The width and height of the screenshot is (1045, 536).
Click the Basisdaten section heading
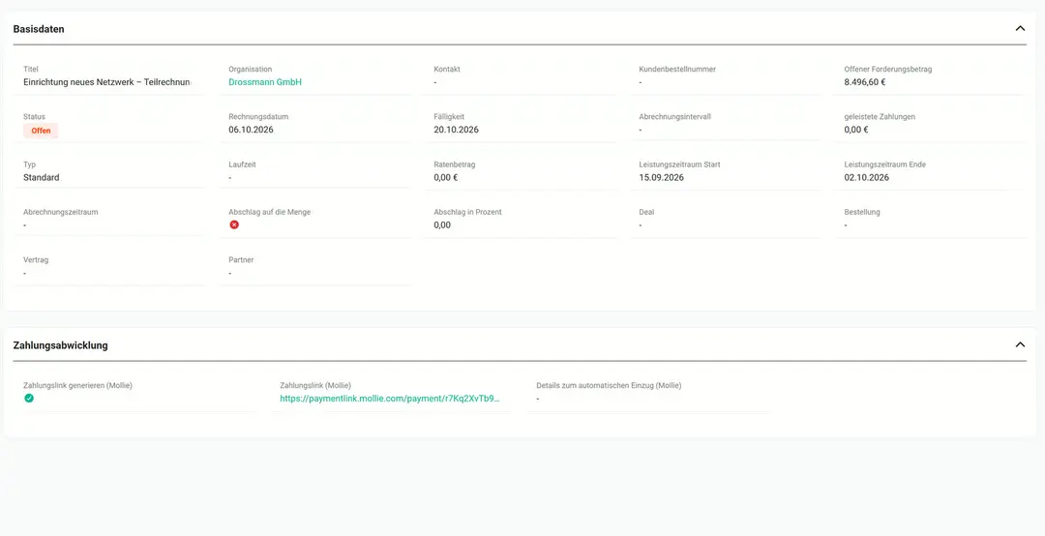click(39, 29)
